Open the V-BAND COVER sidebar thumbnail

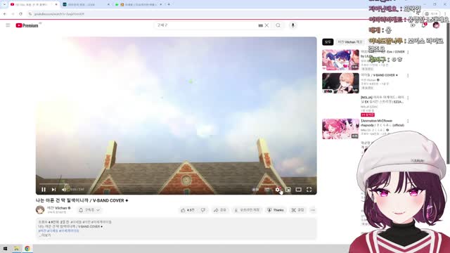tap(340, 83)
